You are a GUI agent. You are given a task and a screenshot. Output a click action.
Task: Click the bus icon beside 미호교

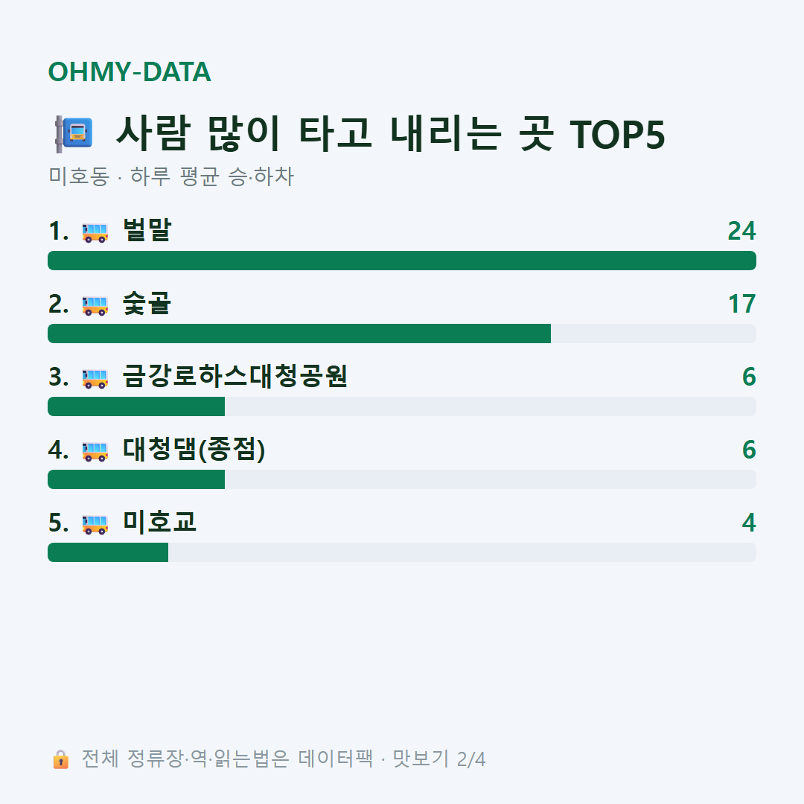[x=95, y=524]
